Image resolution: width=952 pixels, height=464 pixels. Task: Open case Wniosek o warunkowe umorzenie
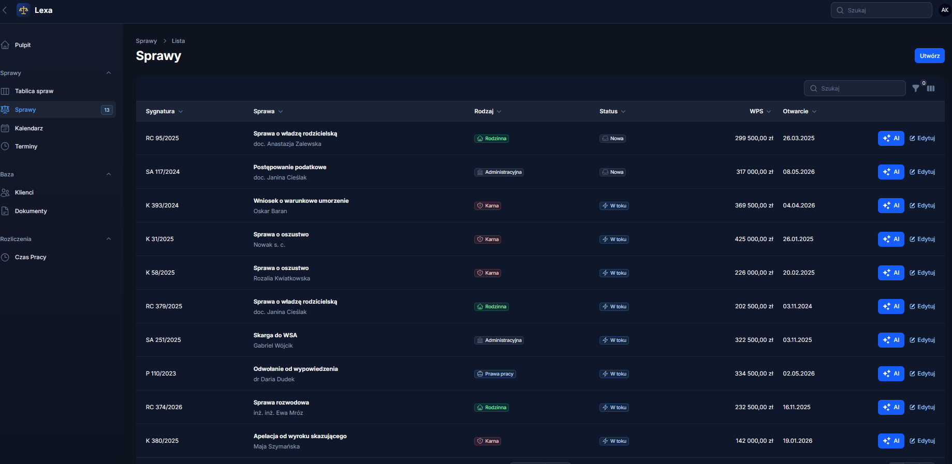(x=301, y=201)
